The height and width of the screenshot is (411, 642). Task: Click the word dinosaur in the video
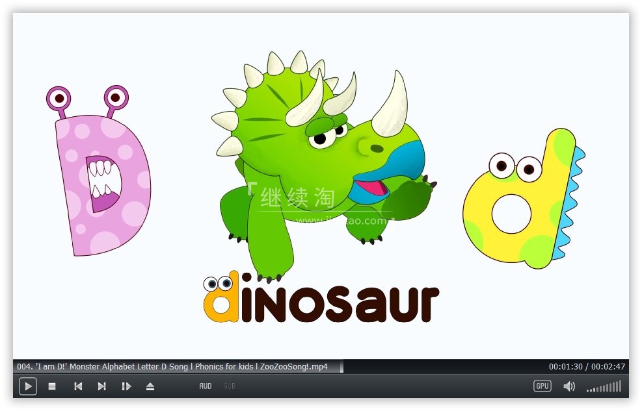click(x=322, y=300)
